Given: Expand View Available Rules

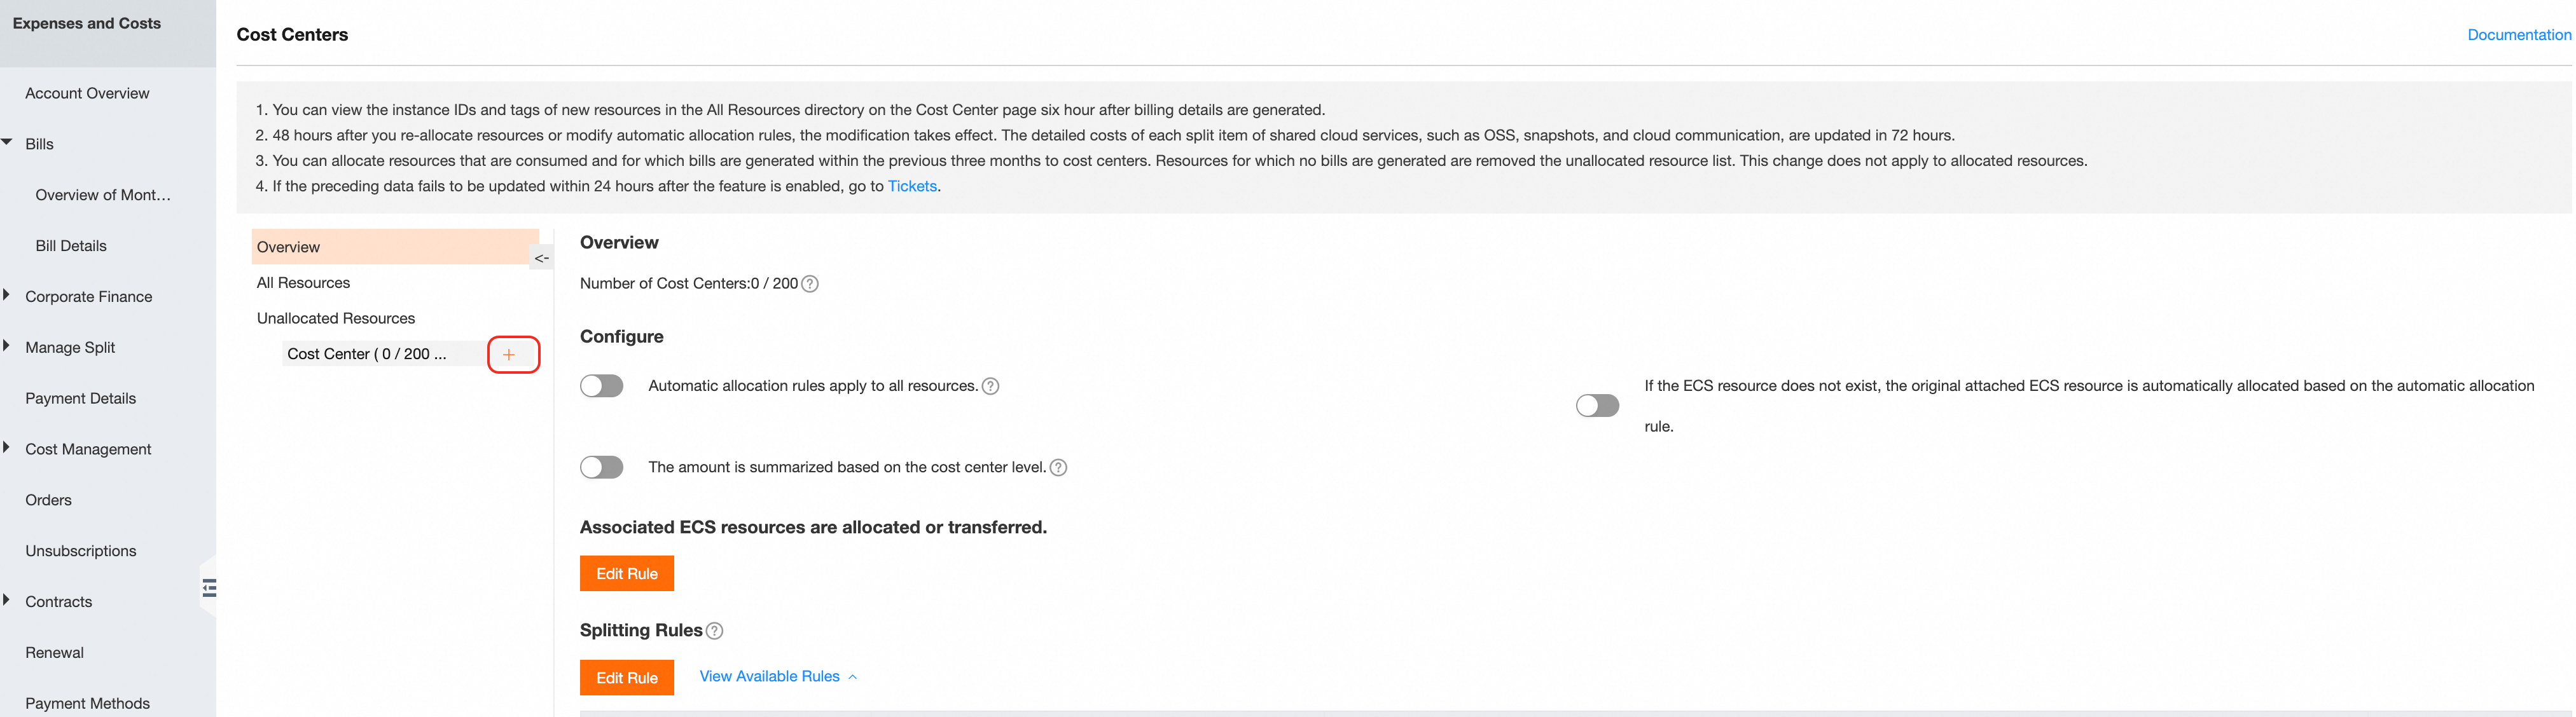Looking at the screenshot, I should coord(777,677).
